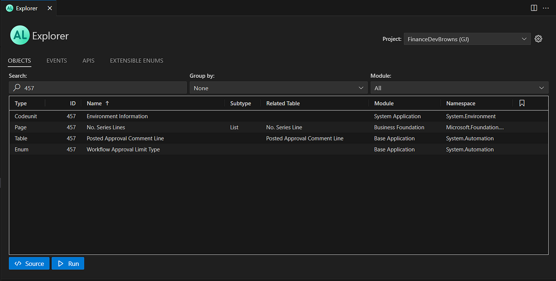Open the Group by dropdown
Screen dimensions: 556x281
[x=278, y=87]
